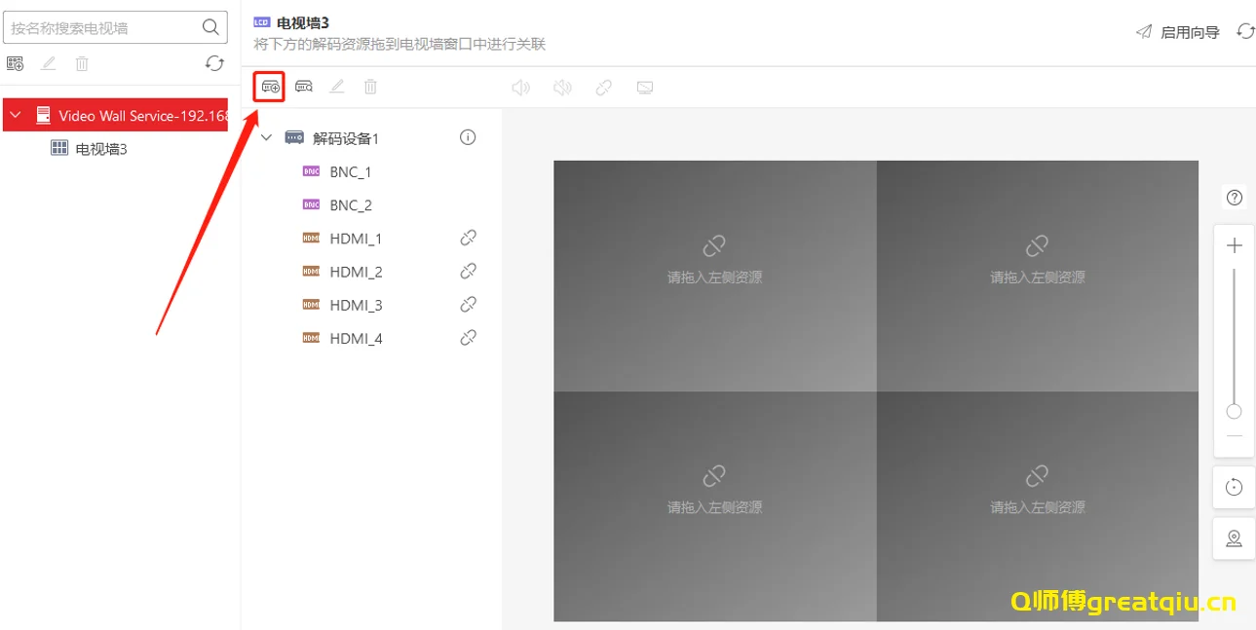
Task: Click the link icon next to HDMI_1
Action: click(x=468, y=238)
